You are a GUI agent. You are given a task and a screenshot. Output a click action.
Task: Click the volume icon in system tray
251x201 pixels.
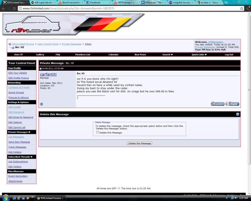coord(236,198)
